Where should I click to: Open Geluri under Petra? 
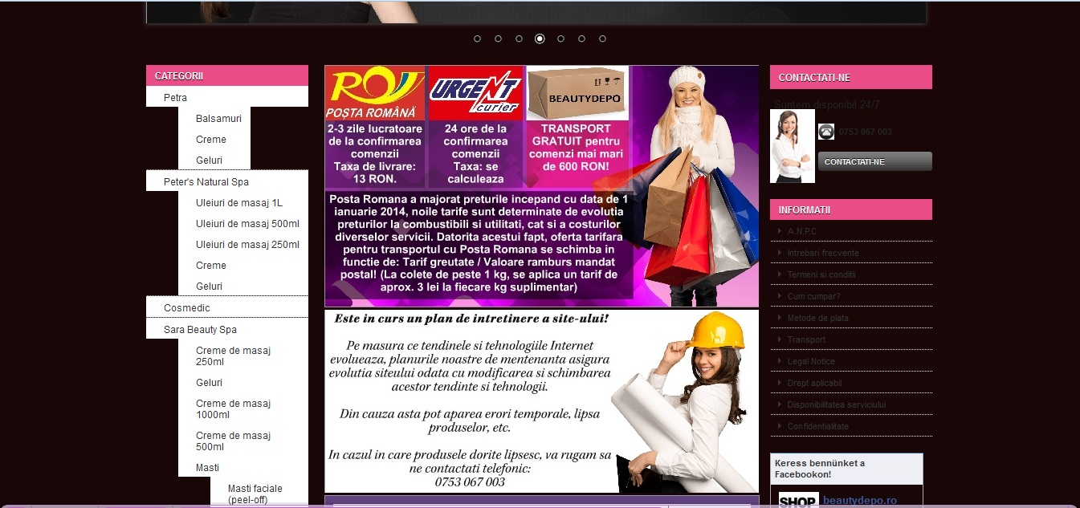(209, 161)
